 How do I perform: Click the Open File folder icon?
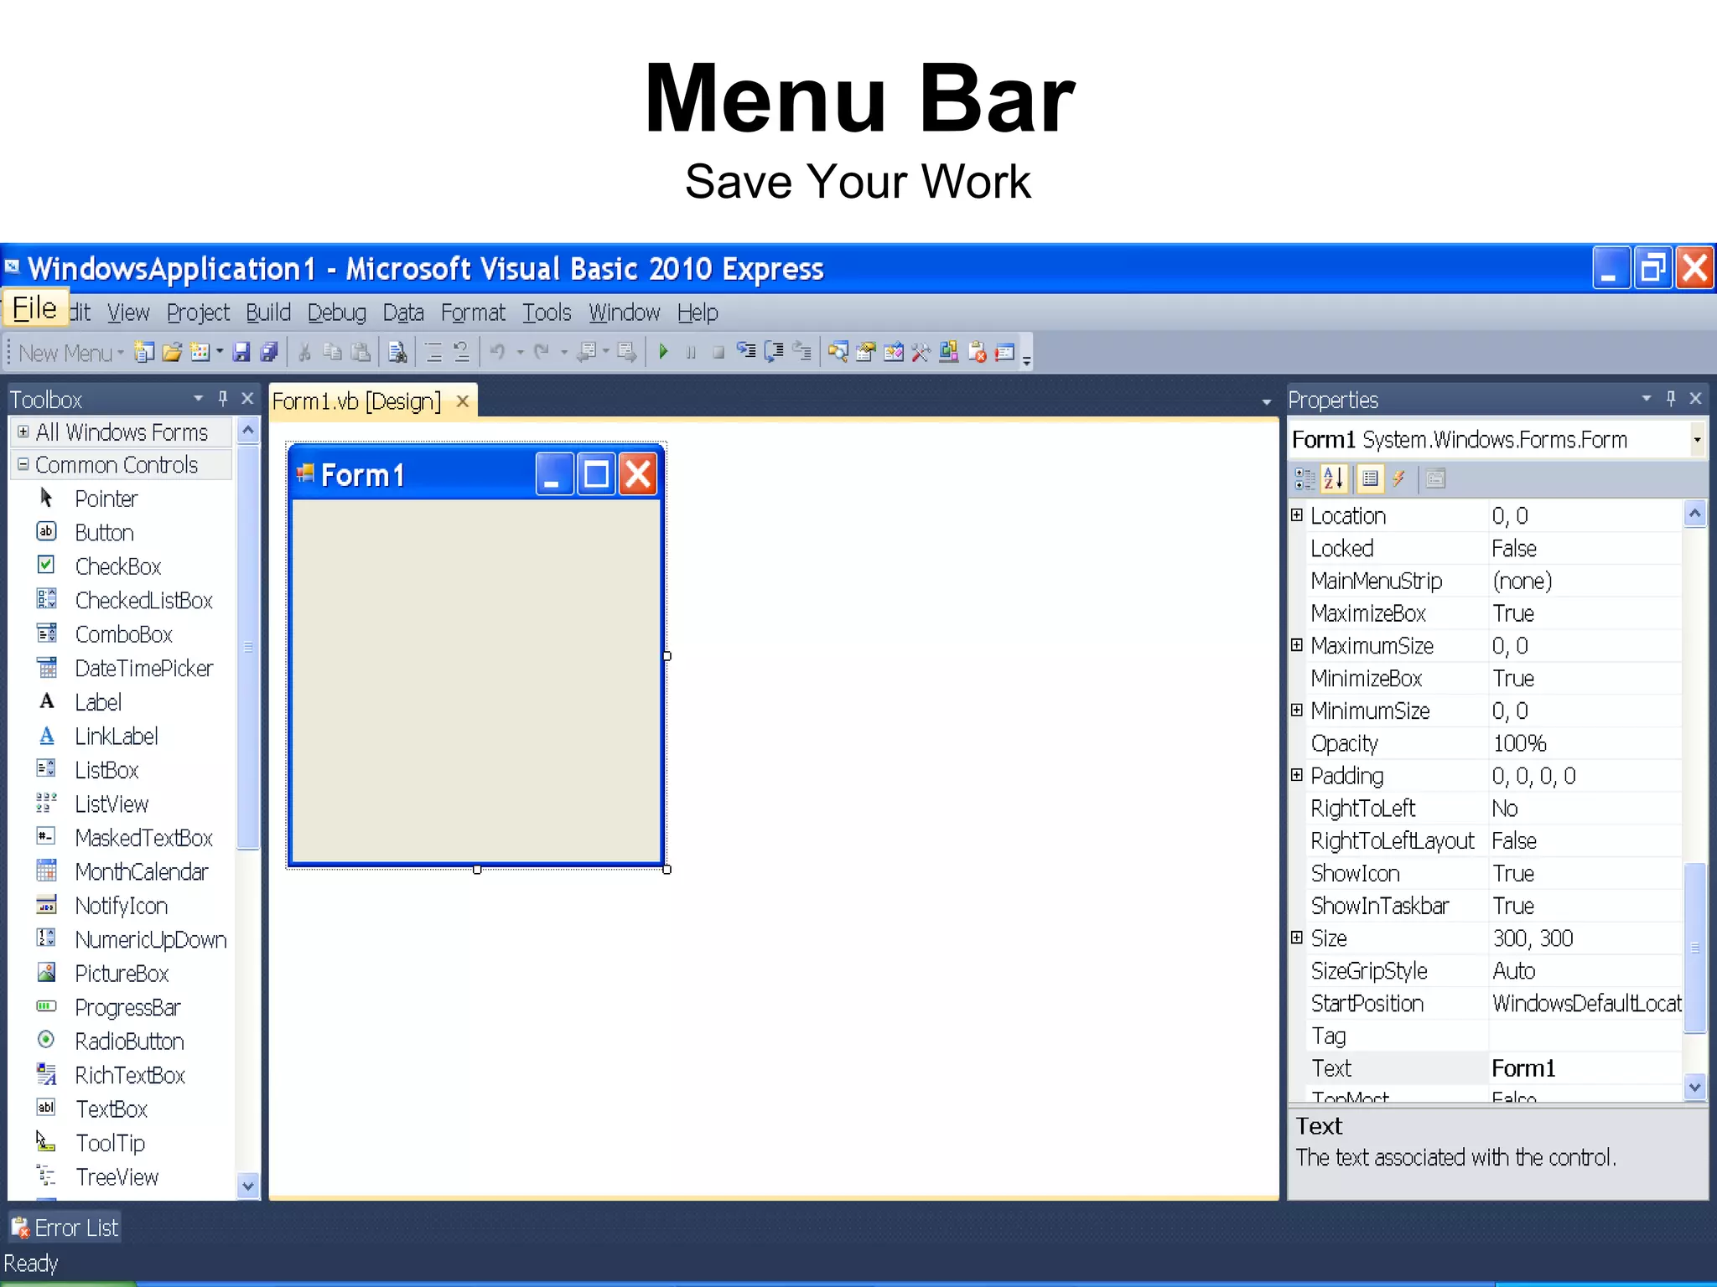pos(172,352)
